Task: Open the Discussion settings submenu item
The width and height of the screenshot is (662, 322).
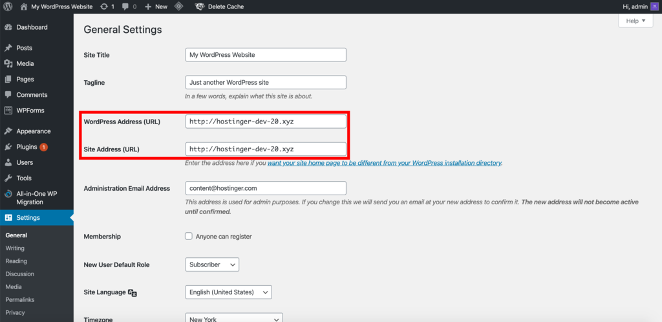Action: 20,274
